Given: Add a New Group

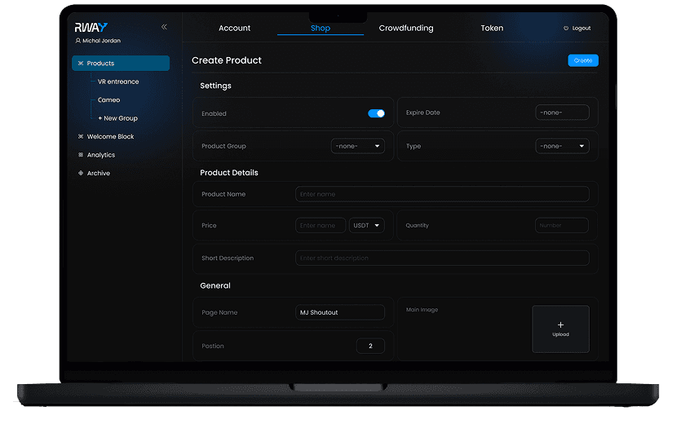Looking at the screenshot, I should pyautogui.click(x=117, y=118).
